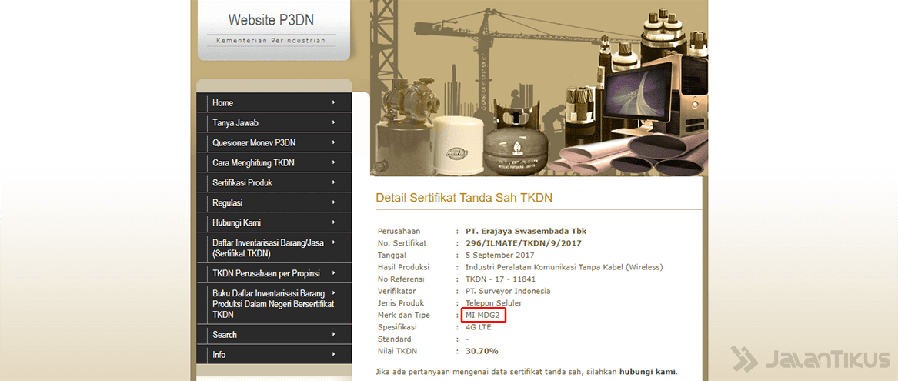
Task: Select Cara Menghitung TKDN menu item
Action: 274,162
